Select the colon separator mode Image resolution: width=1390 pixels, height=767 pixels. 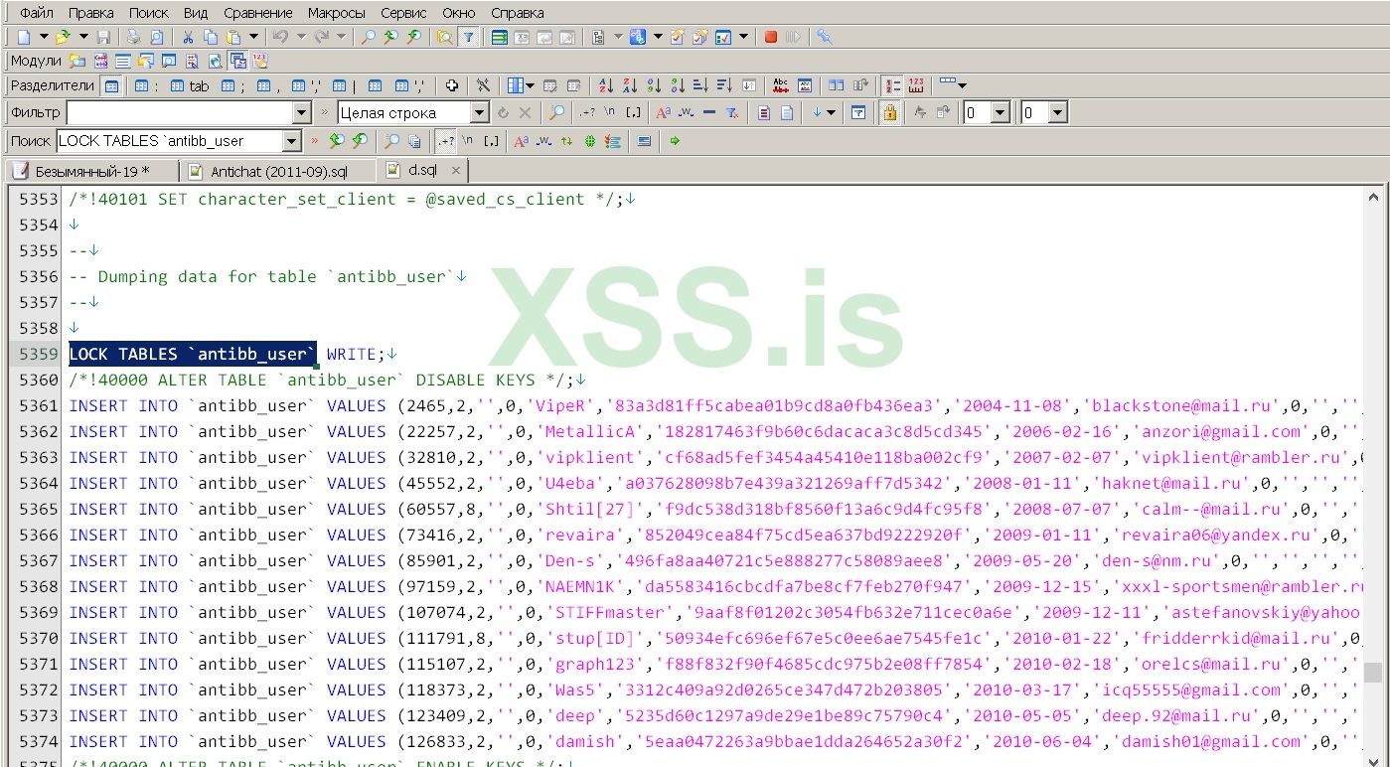point(147,85)
